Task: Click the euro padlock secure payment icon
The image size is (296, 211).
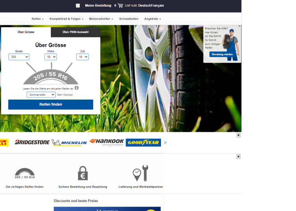Action: (82, 173)
